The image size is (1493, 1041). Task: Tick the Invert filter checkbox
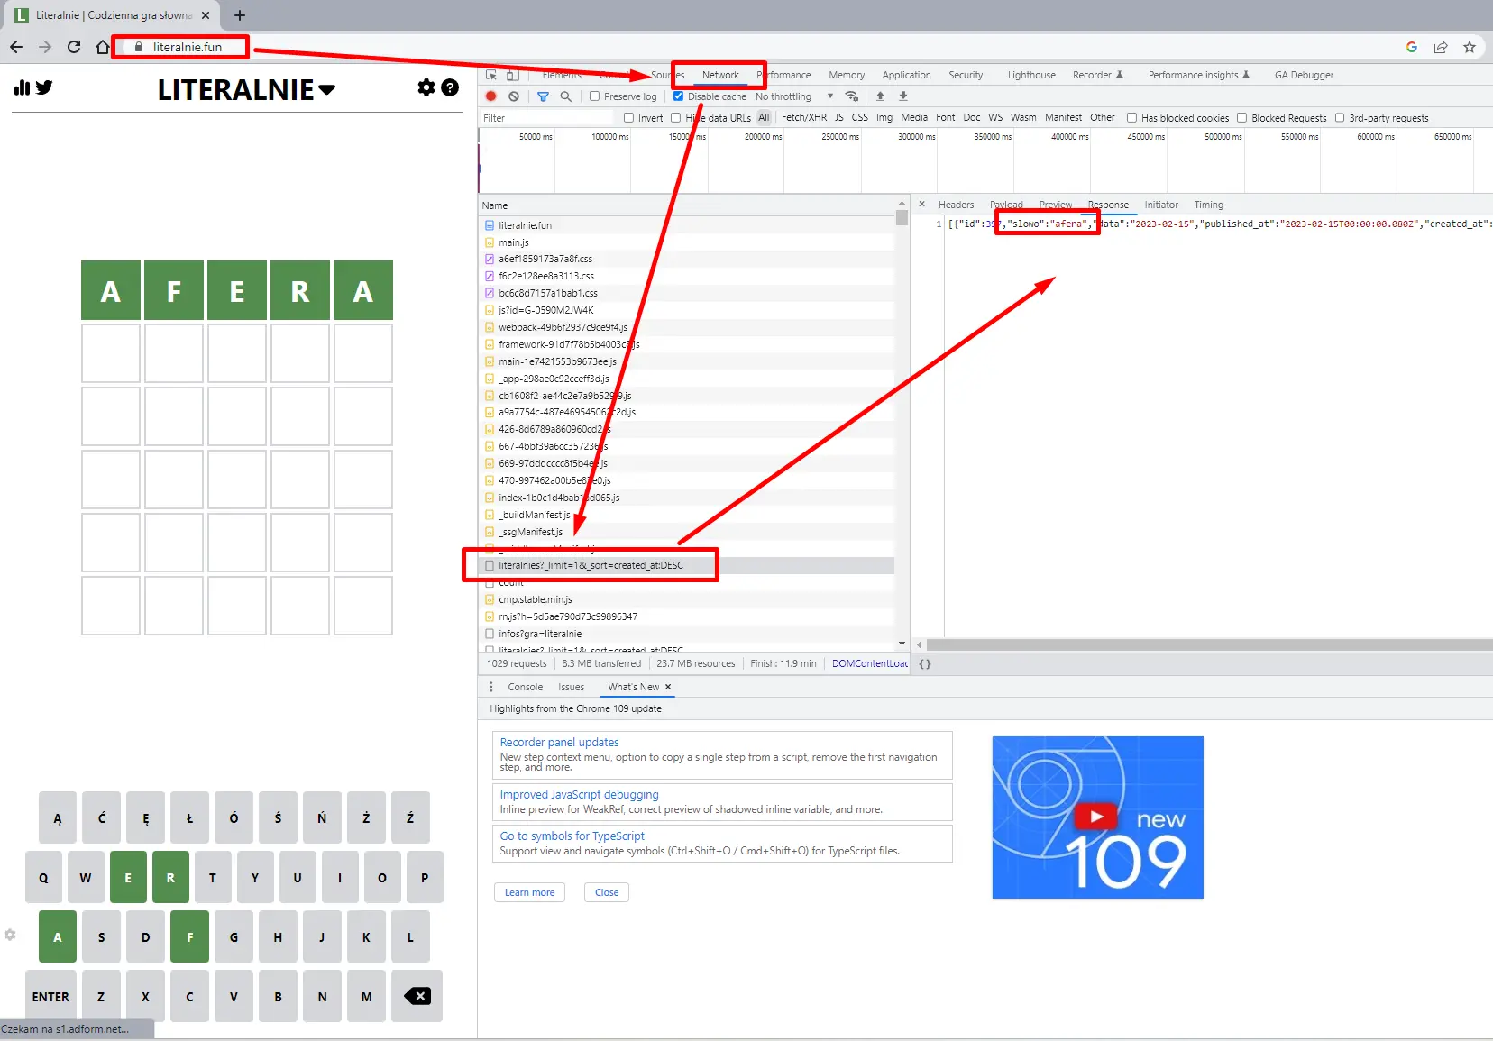[629, 118]
